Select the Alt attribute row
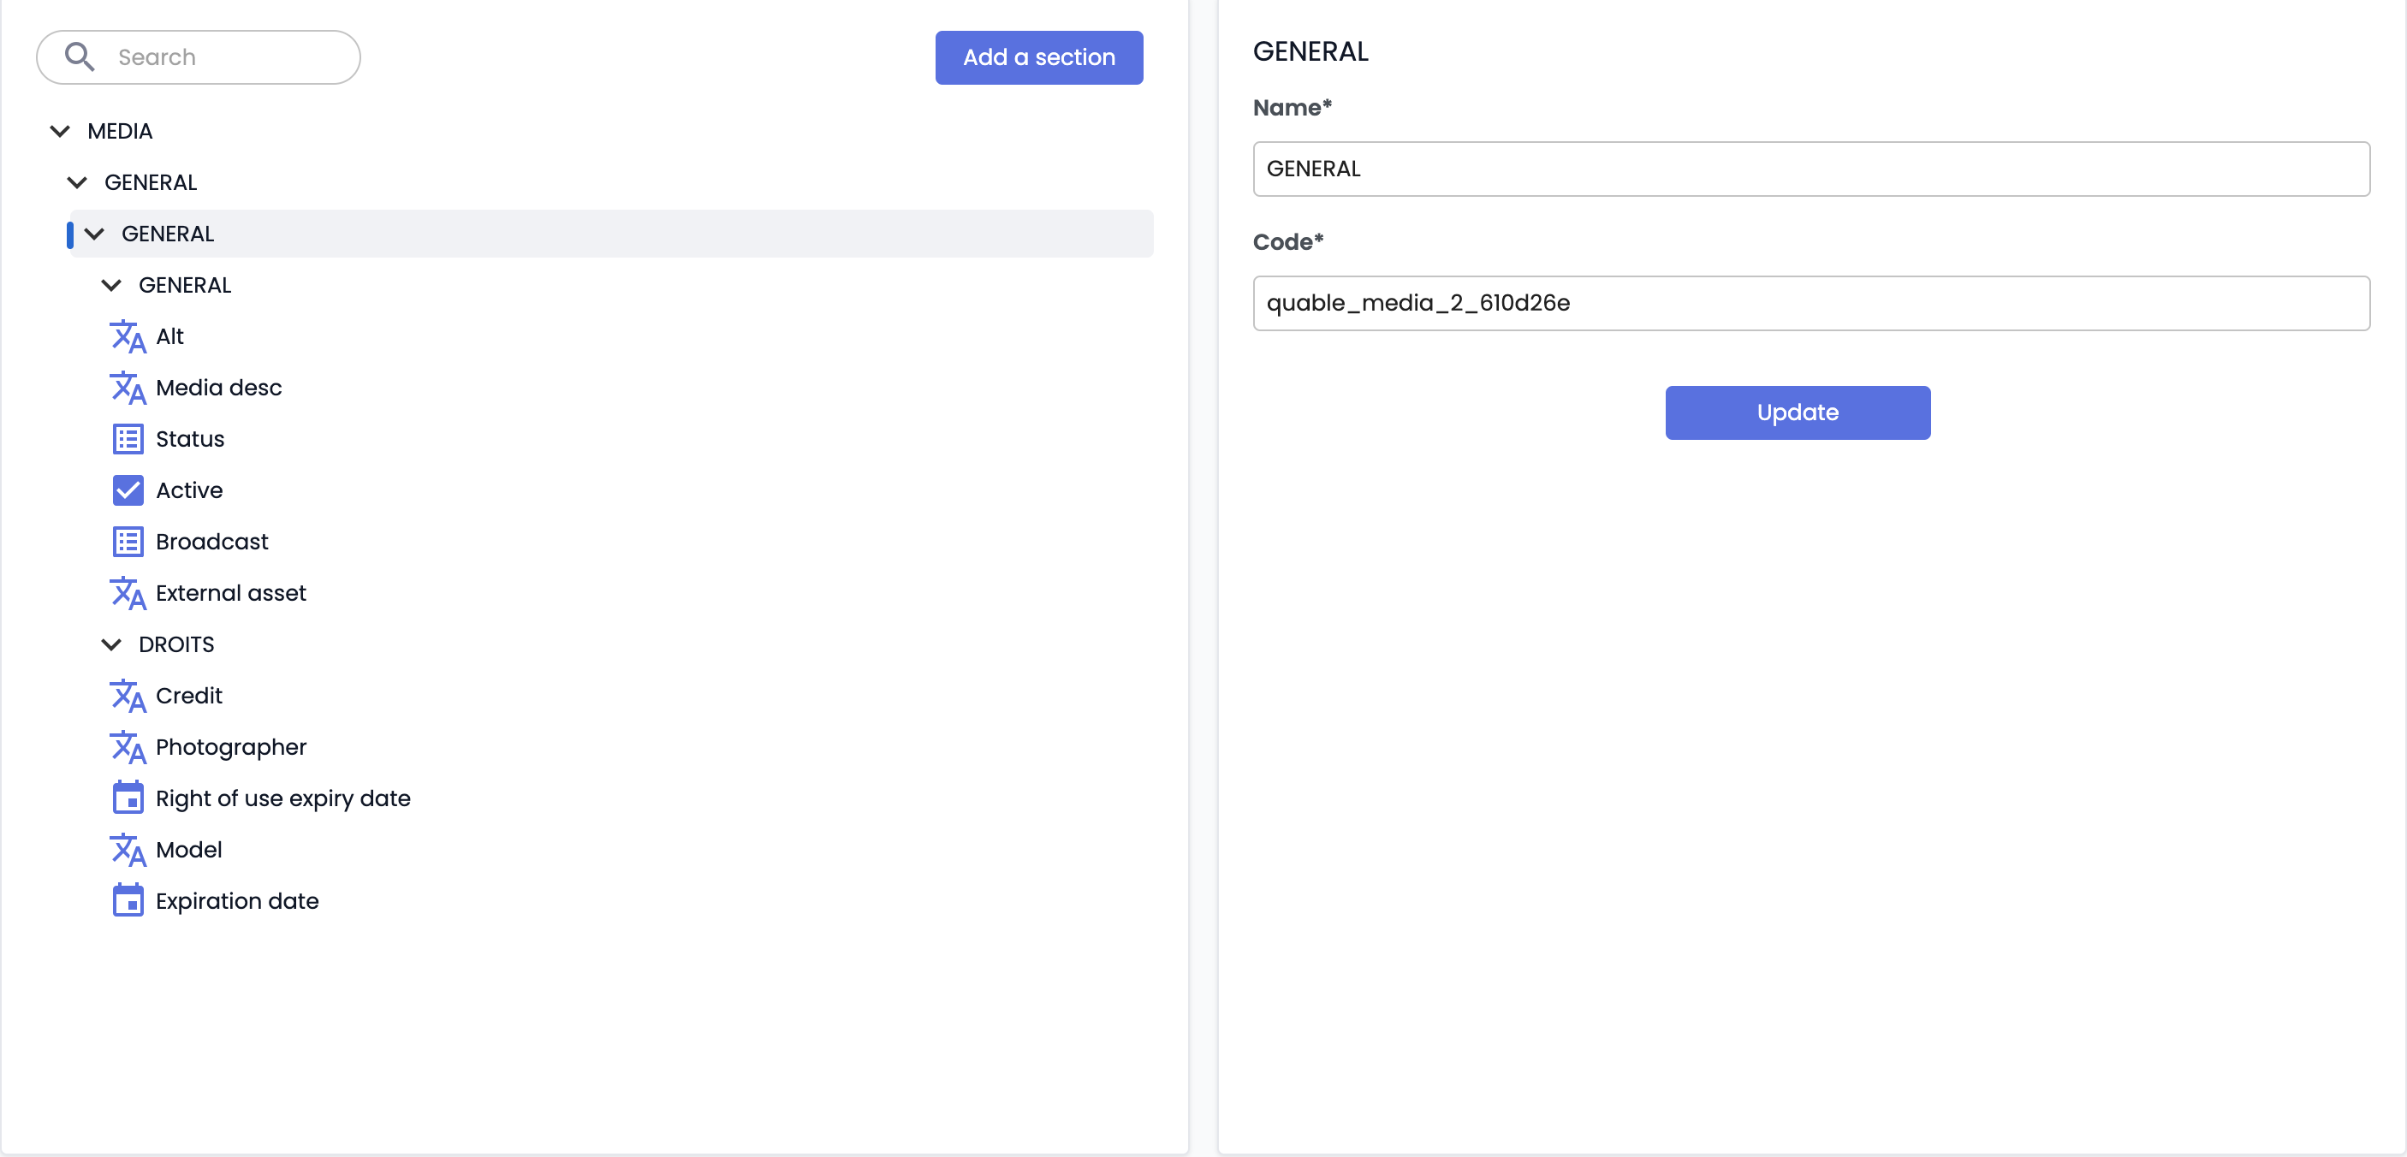The image size is (2407, 1157). (170, 336)
